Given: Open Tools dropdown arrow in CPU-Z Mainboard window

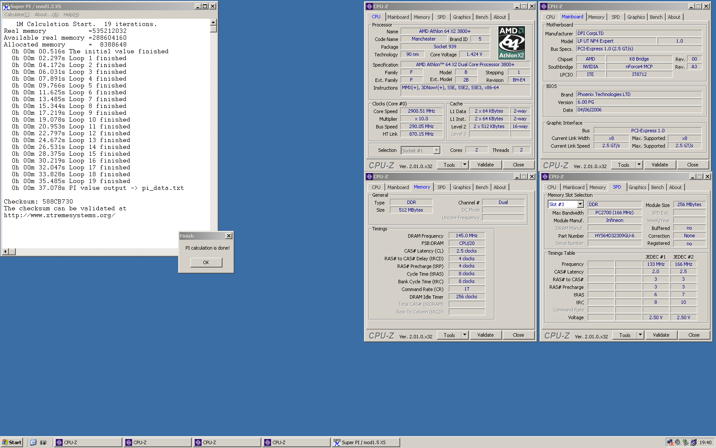Looking at the screenshot, I should (639, 165).
